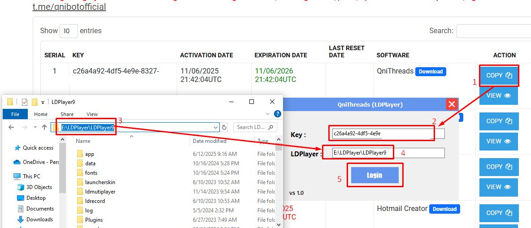Click the file list scrollbar down arrow
The image size is (531, 228).
[x=279, y=224]
